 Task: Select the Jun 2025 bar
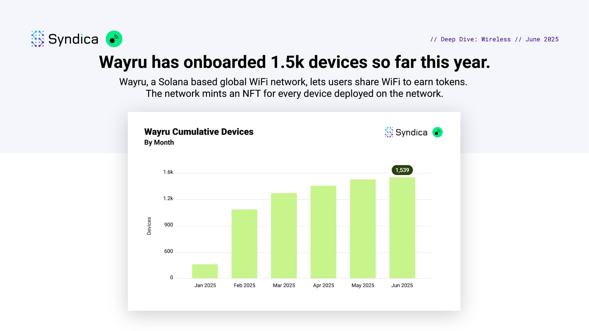[x=402, y=227]
